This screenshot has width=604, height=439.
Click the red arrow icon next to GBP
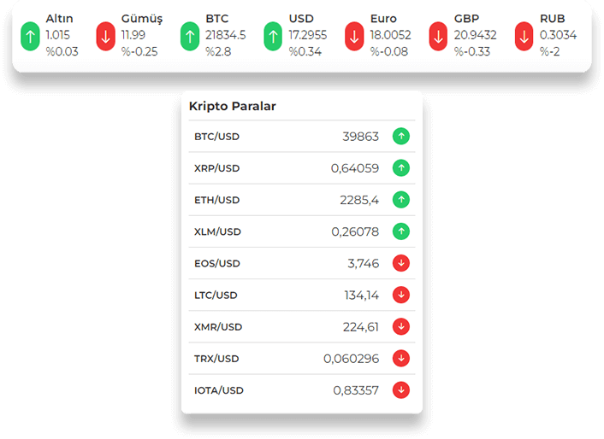[x=438, y=36]
